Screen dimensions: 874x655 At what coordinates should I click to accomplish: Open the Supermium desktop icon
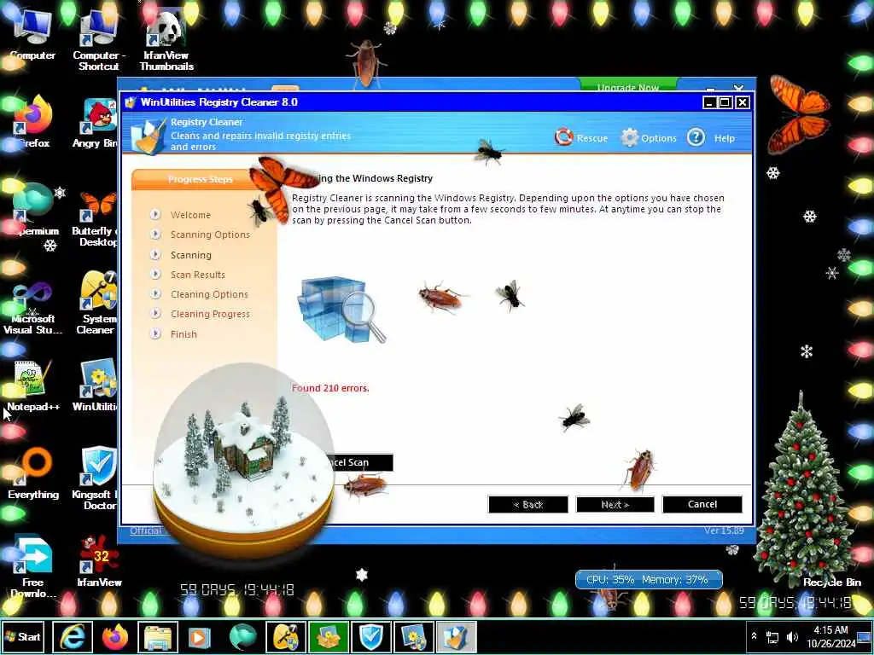click(33, 211)
